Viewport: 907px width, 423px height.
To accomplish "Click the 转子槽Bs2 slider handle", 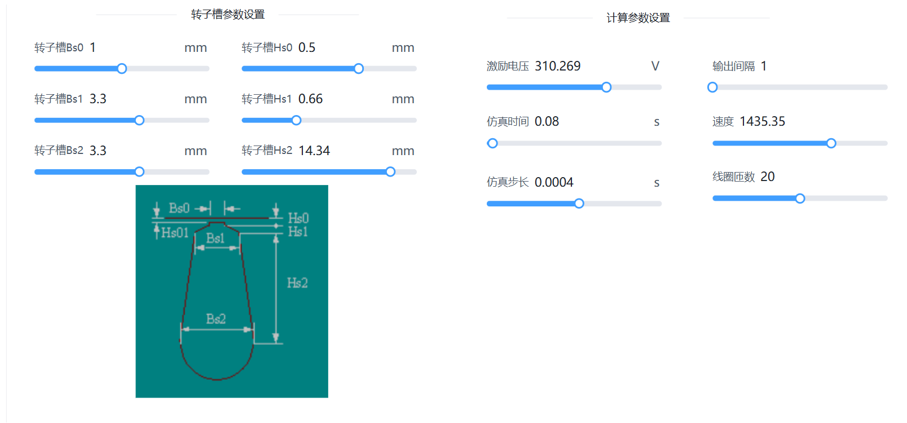I will (139, 172).
